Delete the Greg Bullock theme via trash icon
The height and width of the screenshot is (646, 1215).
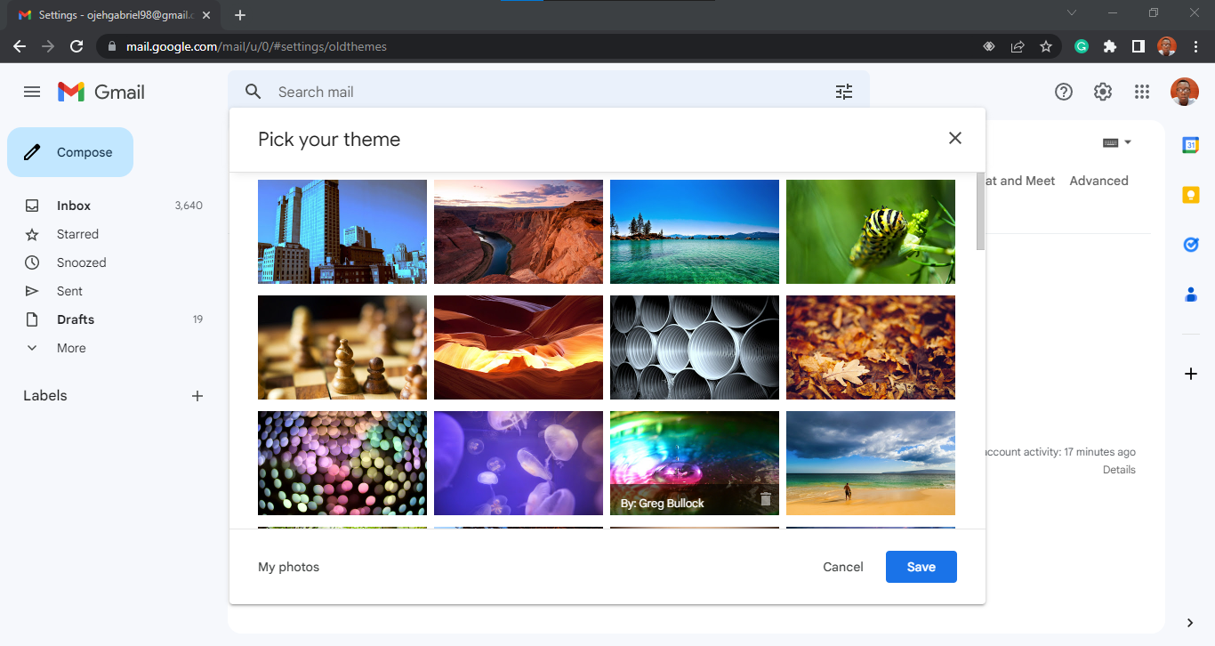[766, 500]
